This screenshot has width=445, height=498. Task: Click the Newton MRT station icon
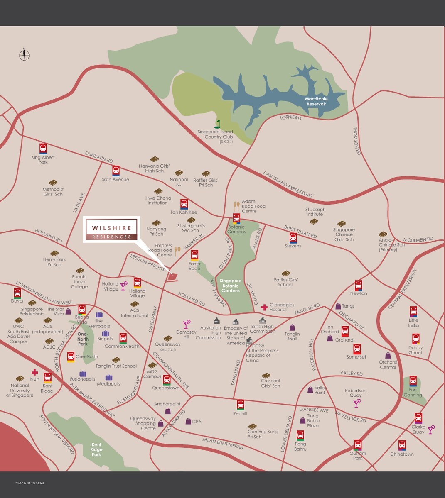click(x=359, y=286)
